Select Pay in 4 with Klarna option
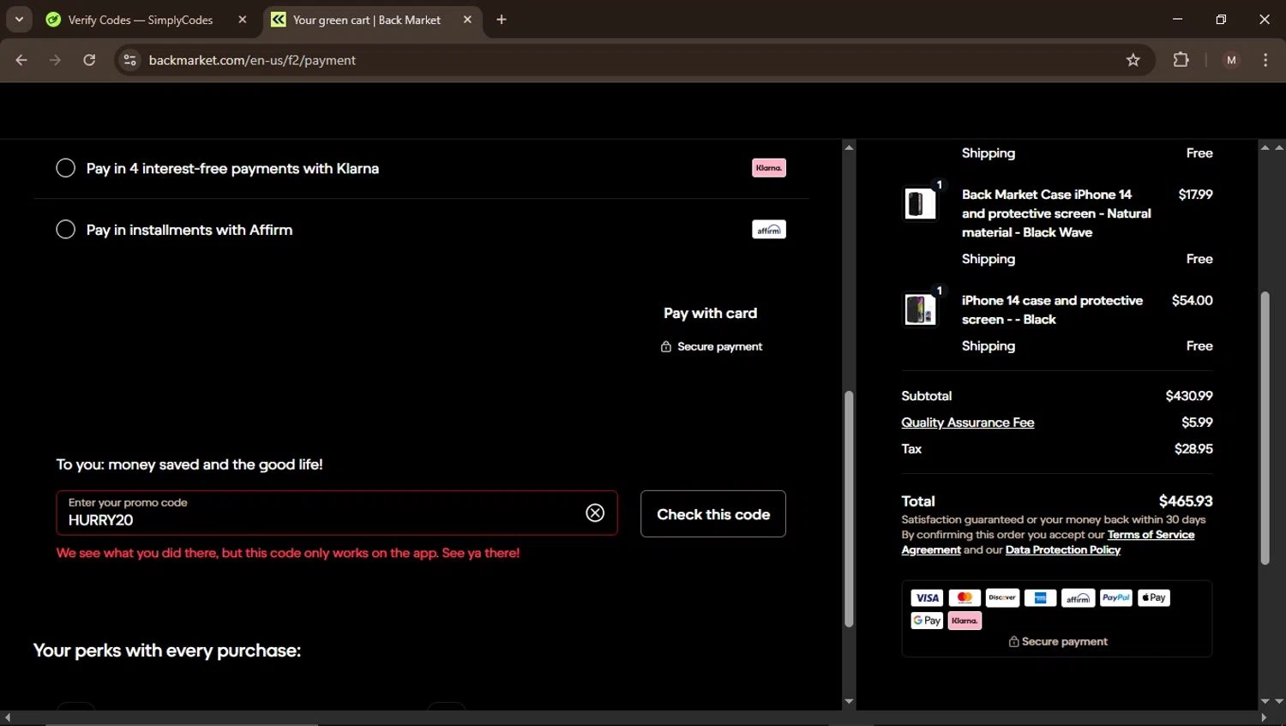 pyautogui.click(x=66, y=168)
